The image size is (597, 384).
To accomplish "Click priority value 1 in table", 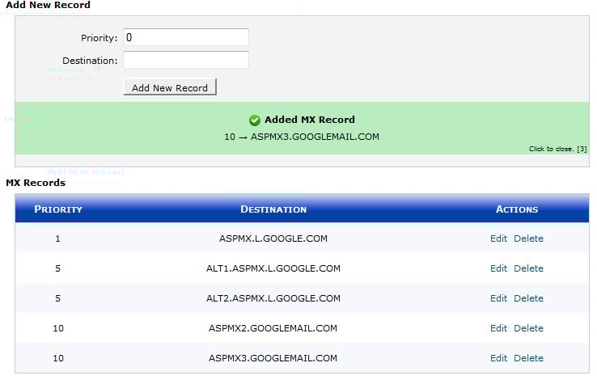I will pyautogui.click(x=58, y=238).
